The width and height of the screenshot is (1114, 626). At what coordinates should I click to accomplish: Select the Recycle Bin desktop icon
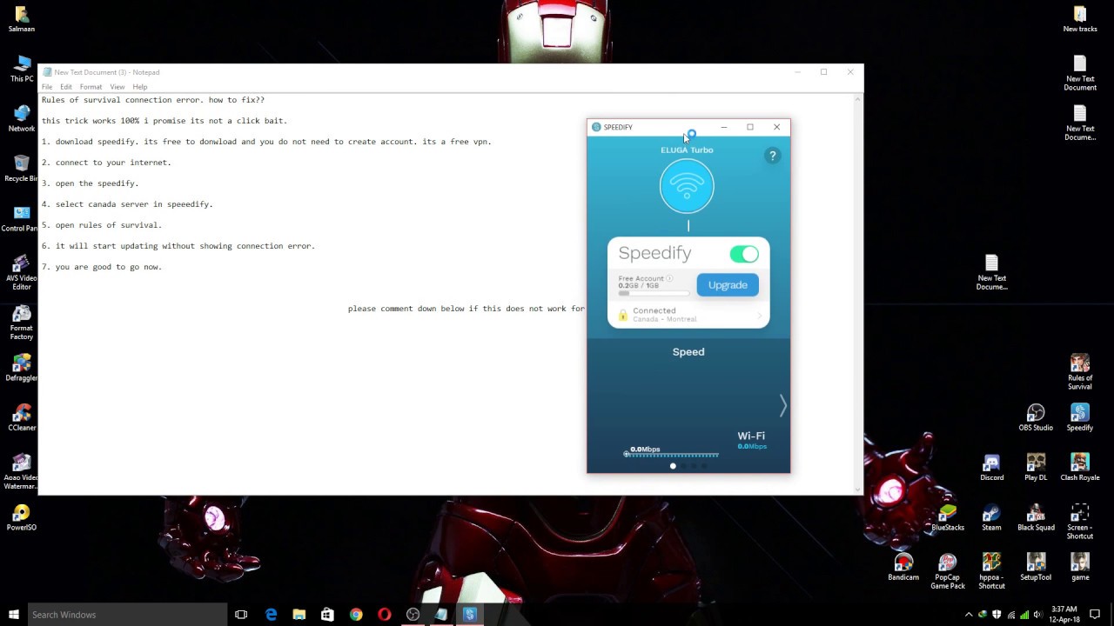(22, 169)
